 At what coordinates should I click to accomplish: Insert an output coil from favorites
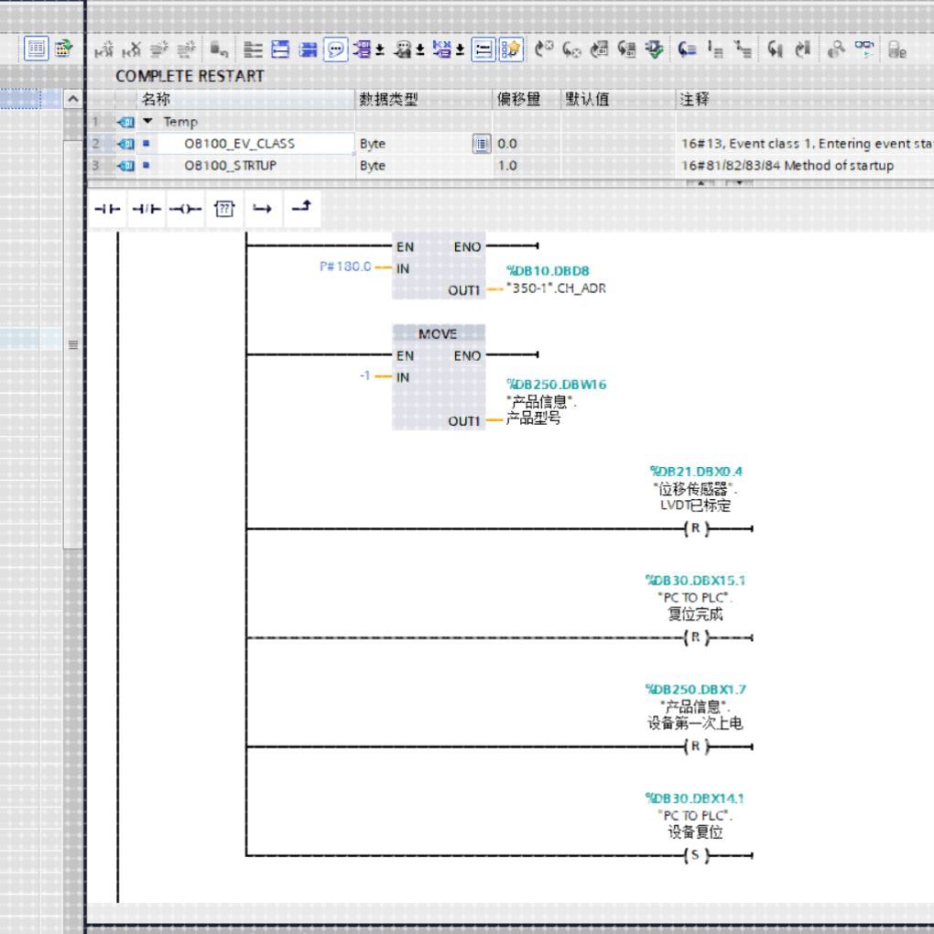click(185, 209)
